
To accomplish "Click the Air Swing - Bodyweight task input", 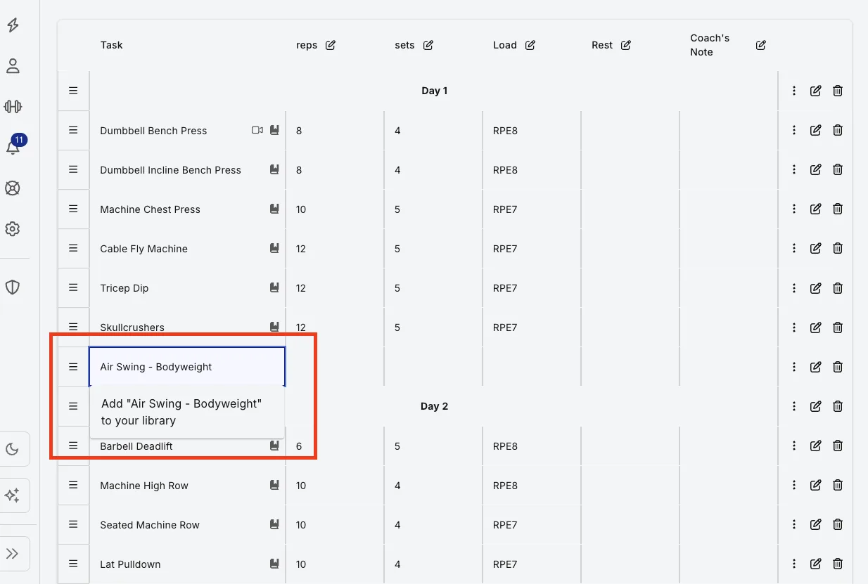I will point(187,367).
